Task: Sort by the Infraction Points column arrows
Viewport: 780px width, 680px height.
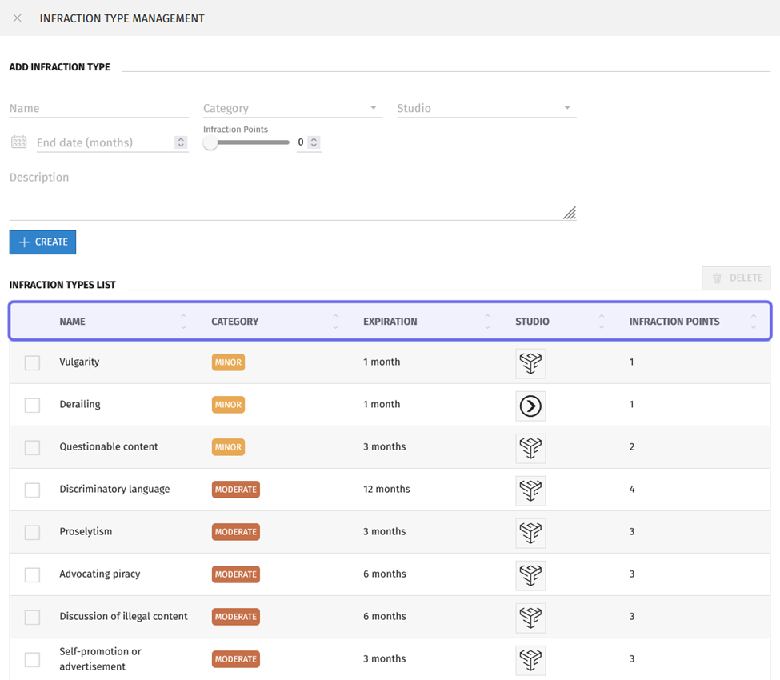Action: point(753,322)
